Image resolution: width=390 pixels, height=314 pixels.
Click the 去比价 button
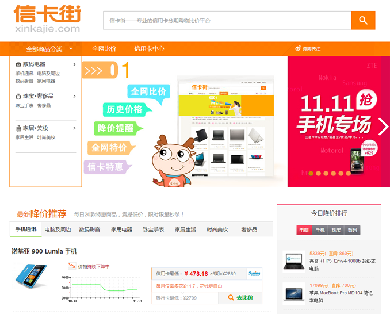pos(240,297)
